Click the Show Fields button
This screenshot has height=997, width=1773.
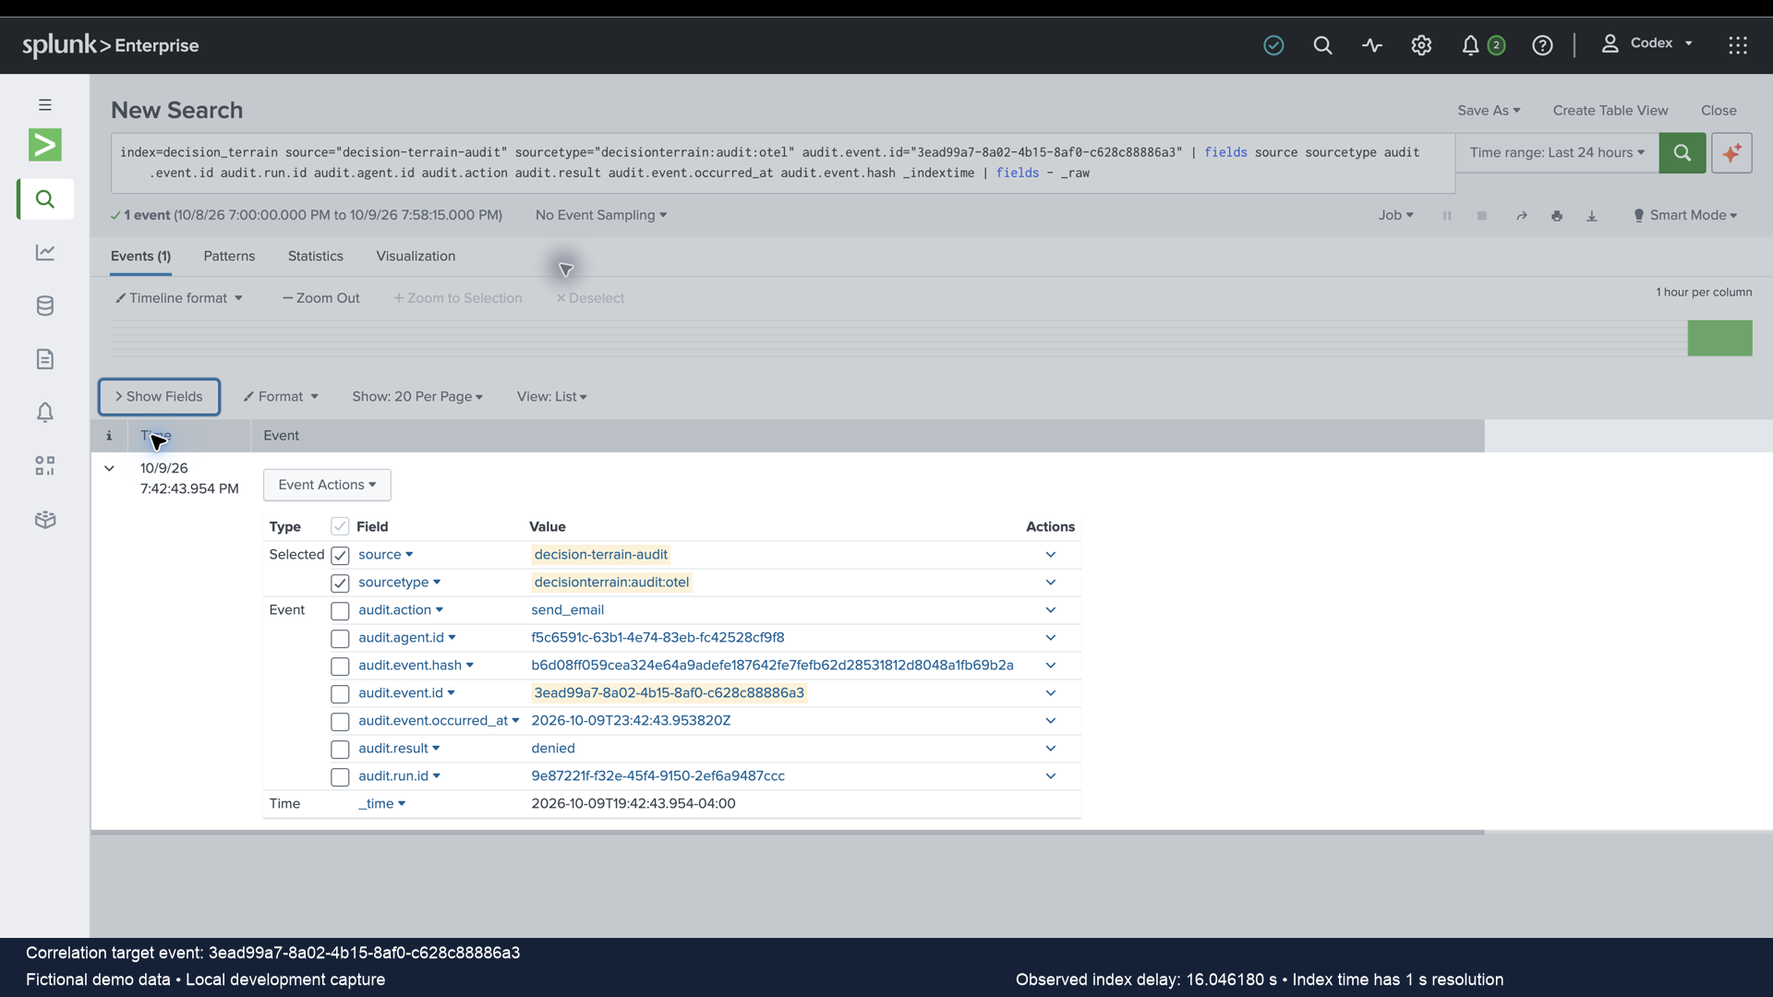pyautogui.click(x=159, y=397)
